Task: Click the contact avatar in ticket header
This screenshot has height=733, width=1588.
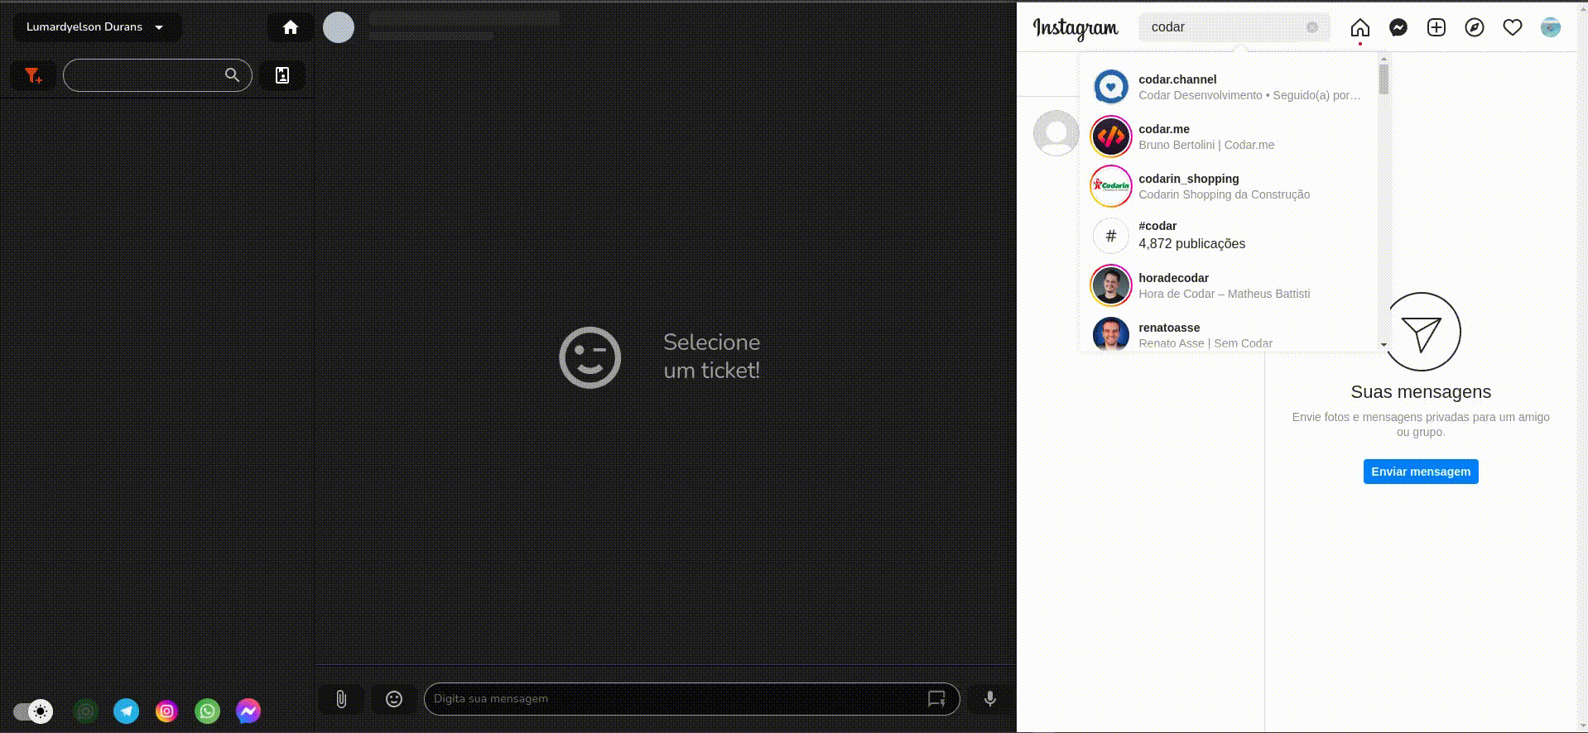Action: (x=339, y=27)
